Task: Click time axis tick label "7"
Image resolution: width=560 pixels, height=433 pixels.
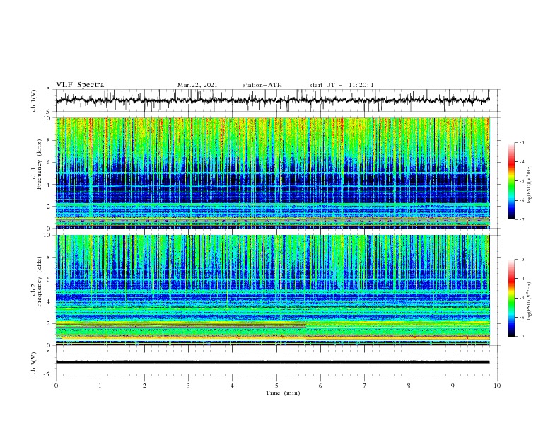Action: point(365,386)
